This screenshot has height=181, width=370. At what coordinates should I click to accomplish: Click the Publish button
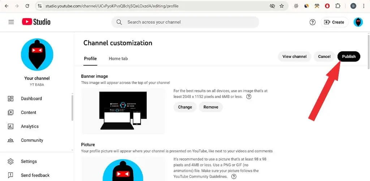pos(349,56)
